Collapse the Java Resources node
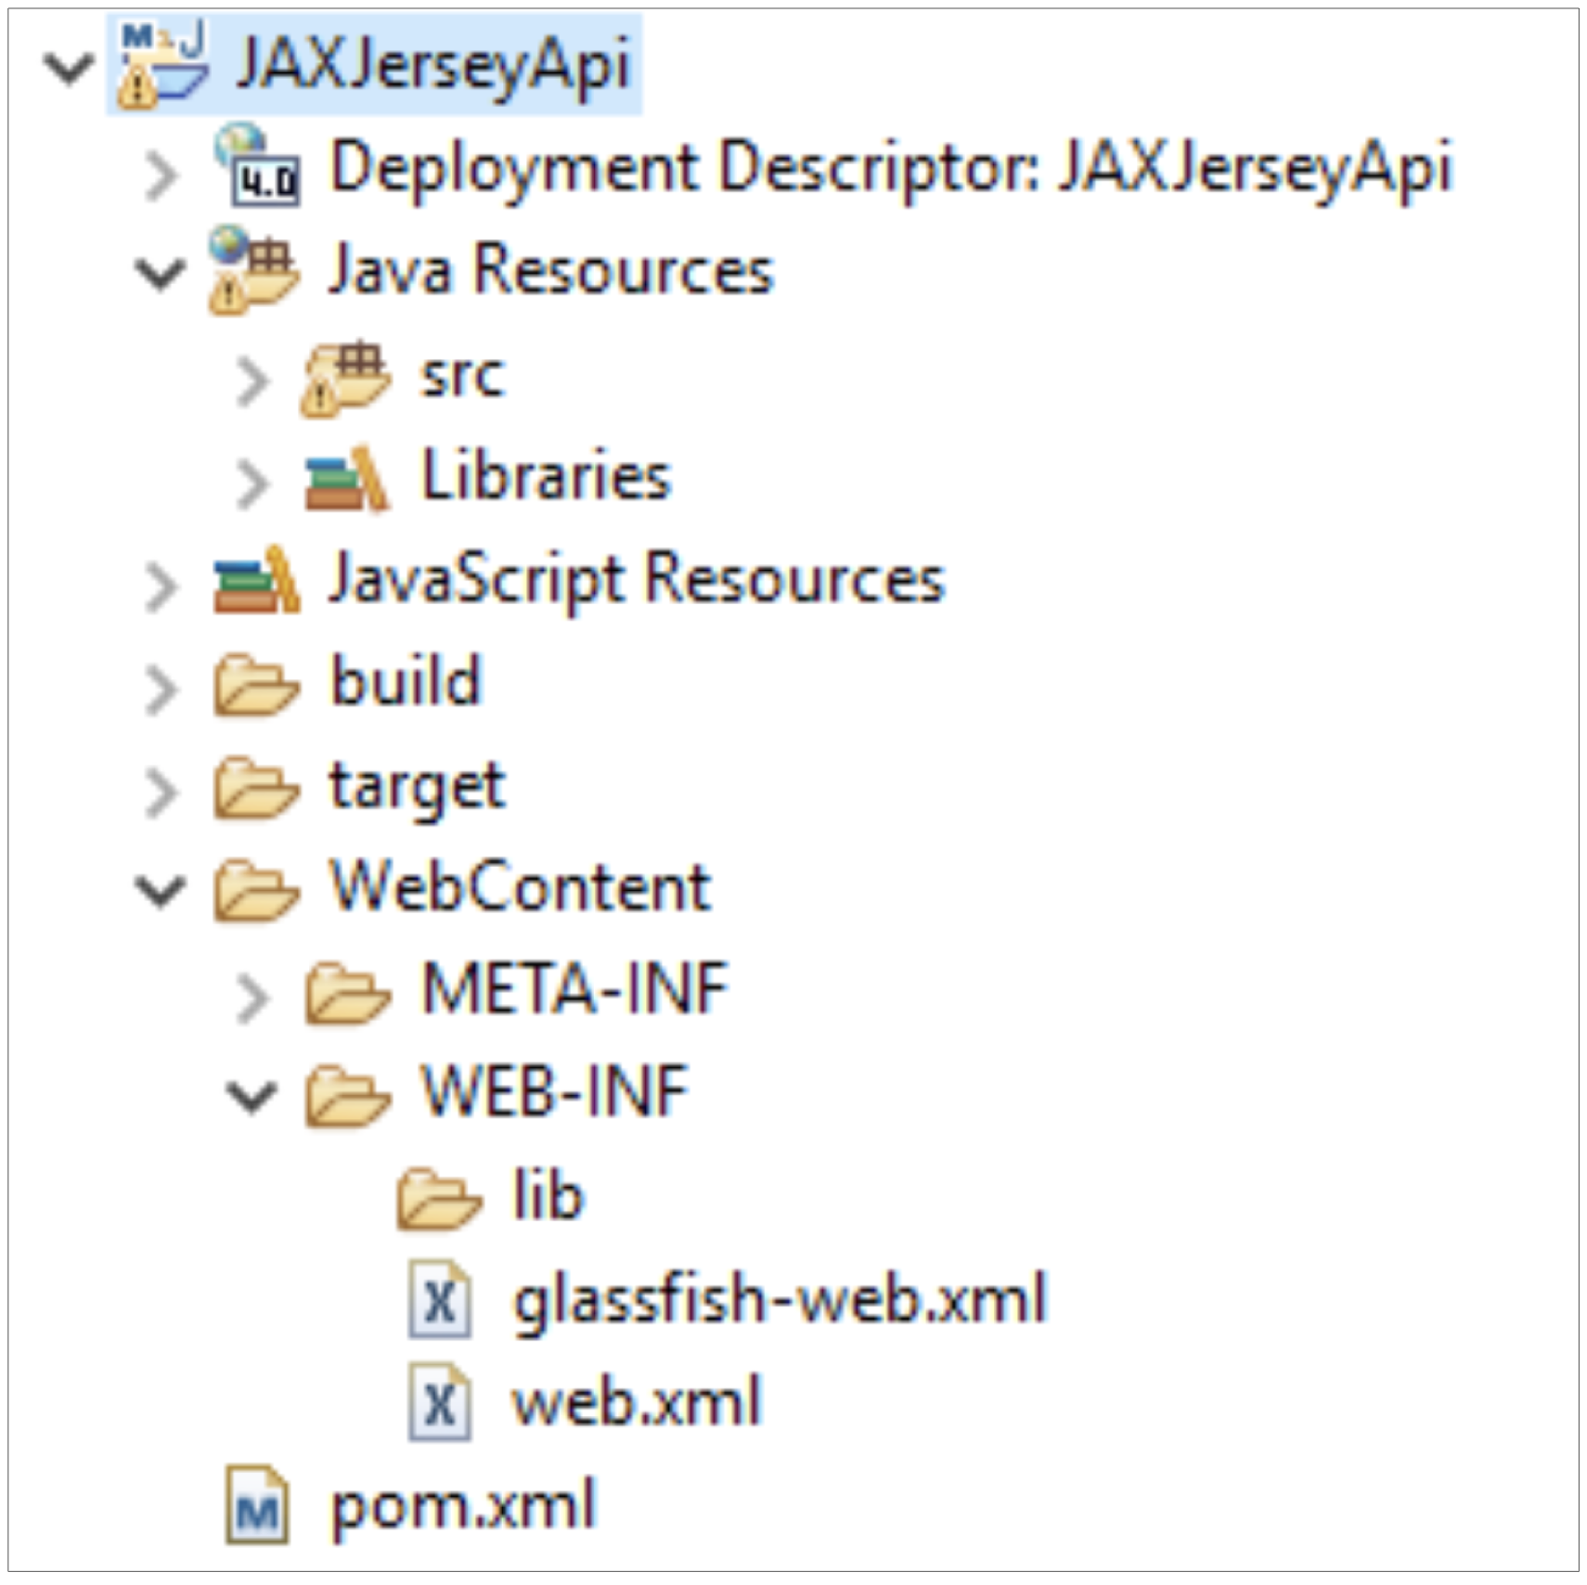 [x=161, y=274]
